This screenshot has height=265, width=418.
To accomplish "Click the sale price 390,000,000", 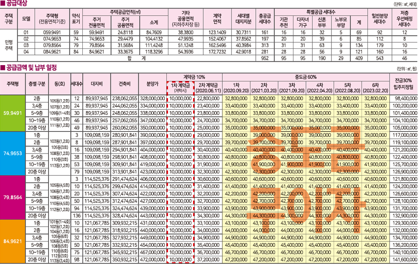I will coord(153,135).
